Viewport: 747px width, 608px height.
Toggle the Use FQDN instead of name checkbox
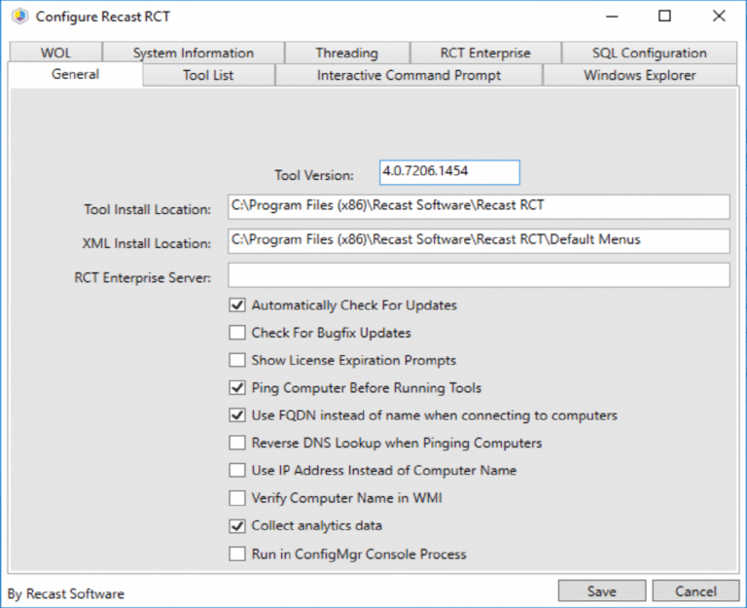coord(237,415)
